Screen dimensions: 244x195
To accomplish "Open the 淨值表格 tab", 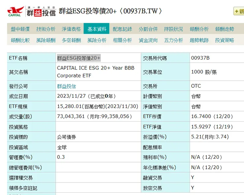I will [x=71, y=29].
